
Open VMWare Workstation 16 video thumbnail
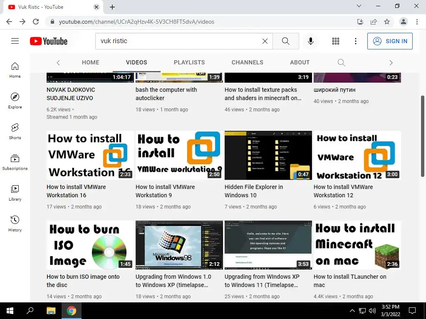click(90, 155)
